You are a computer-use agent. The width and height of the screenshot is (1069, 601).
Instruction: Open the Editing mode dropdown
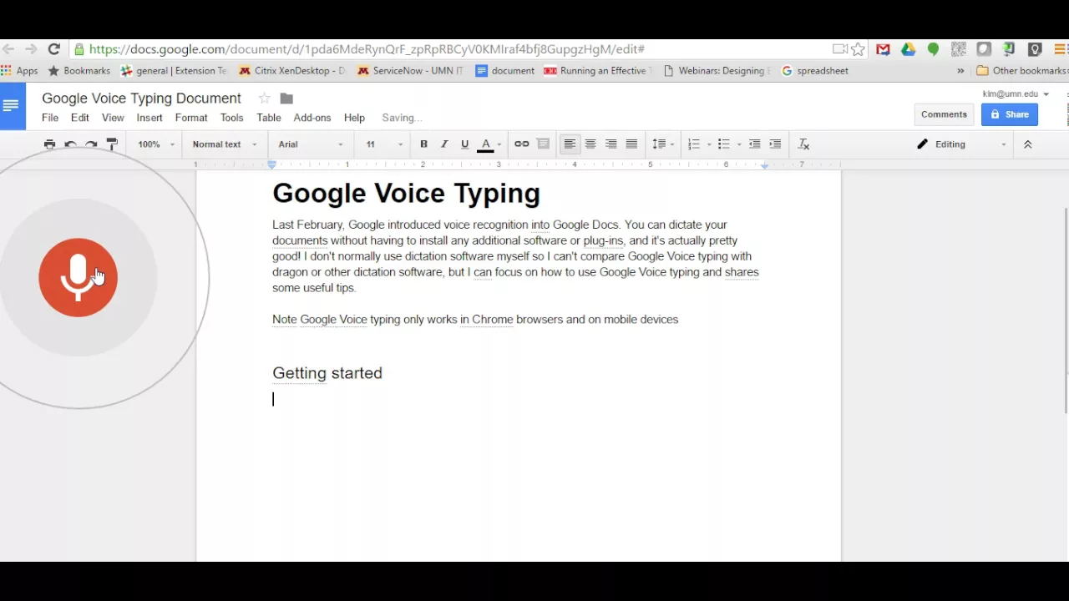pos(962,144)
